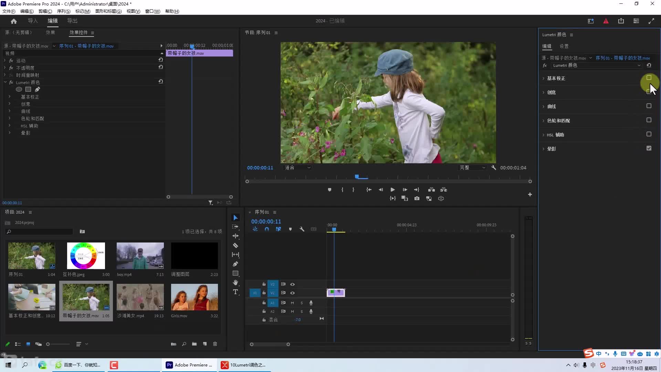
Task: Toggle Snap magnet in timeline
Action: [267, 229]
